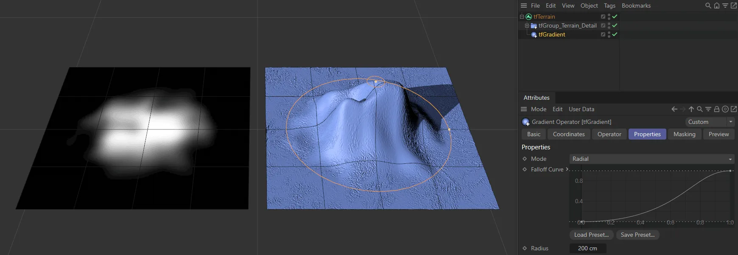
Task: Click Gradient Operator header icon
Action: coord(526,122)
